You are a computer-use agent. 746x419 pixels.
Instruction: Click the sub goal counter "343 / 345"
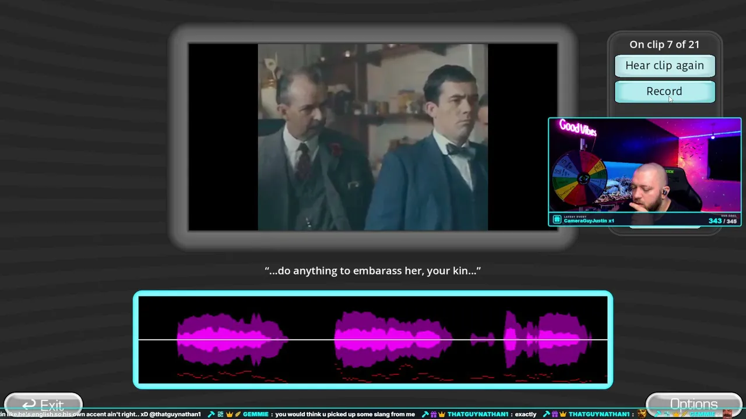(x=723, y=221)
